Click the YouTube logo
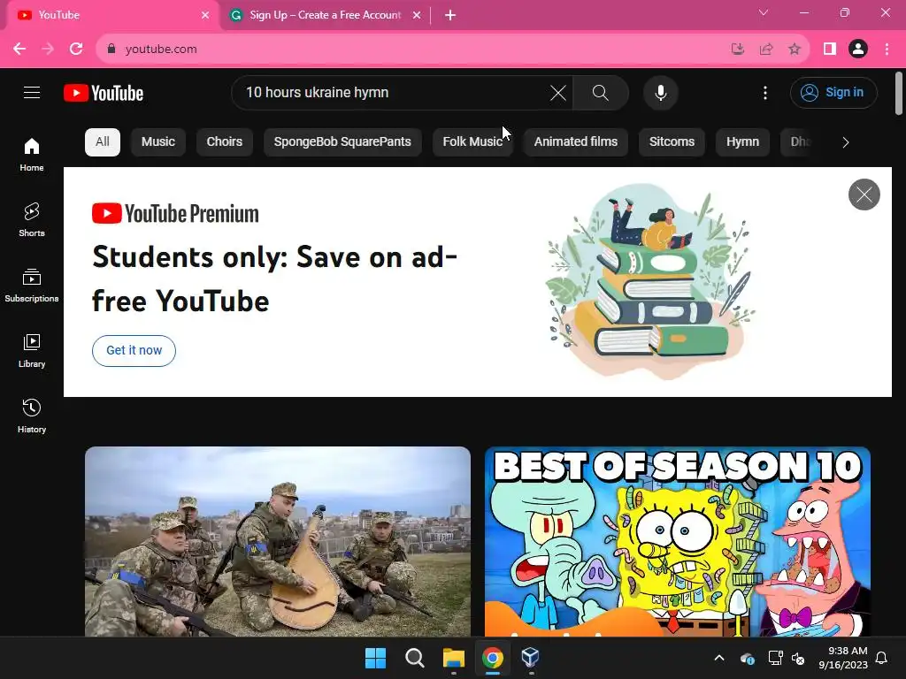Viewport: 906px width, 679px height. click(x=104, y=93)
